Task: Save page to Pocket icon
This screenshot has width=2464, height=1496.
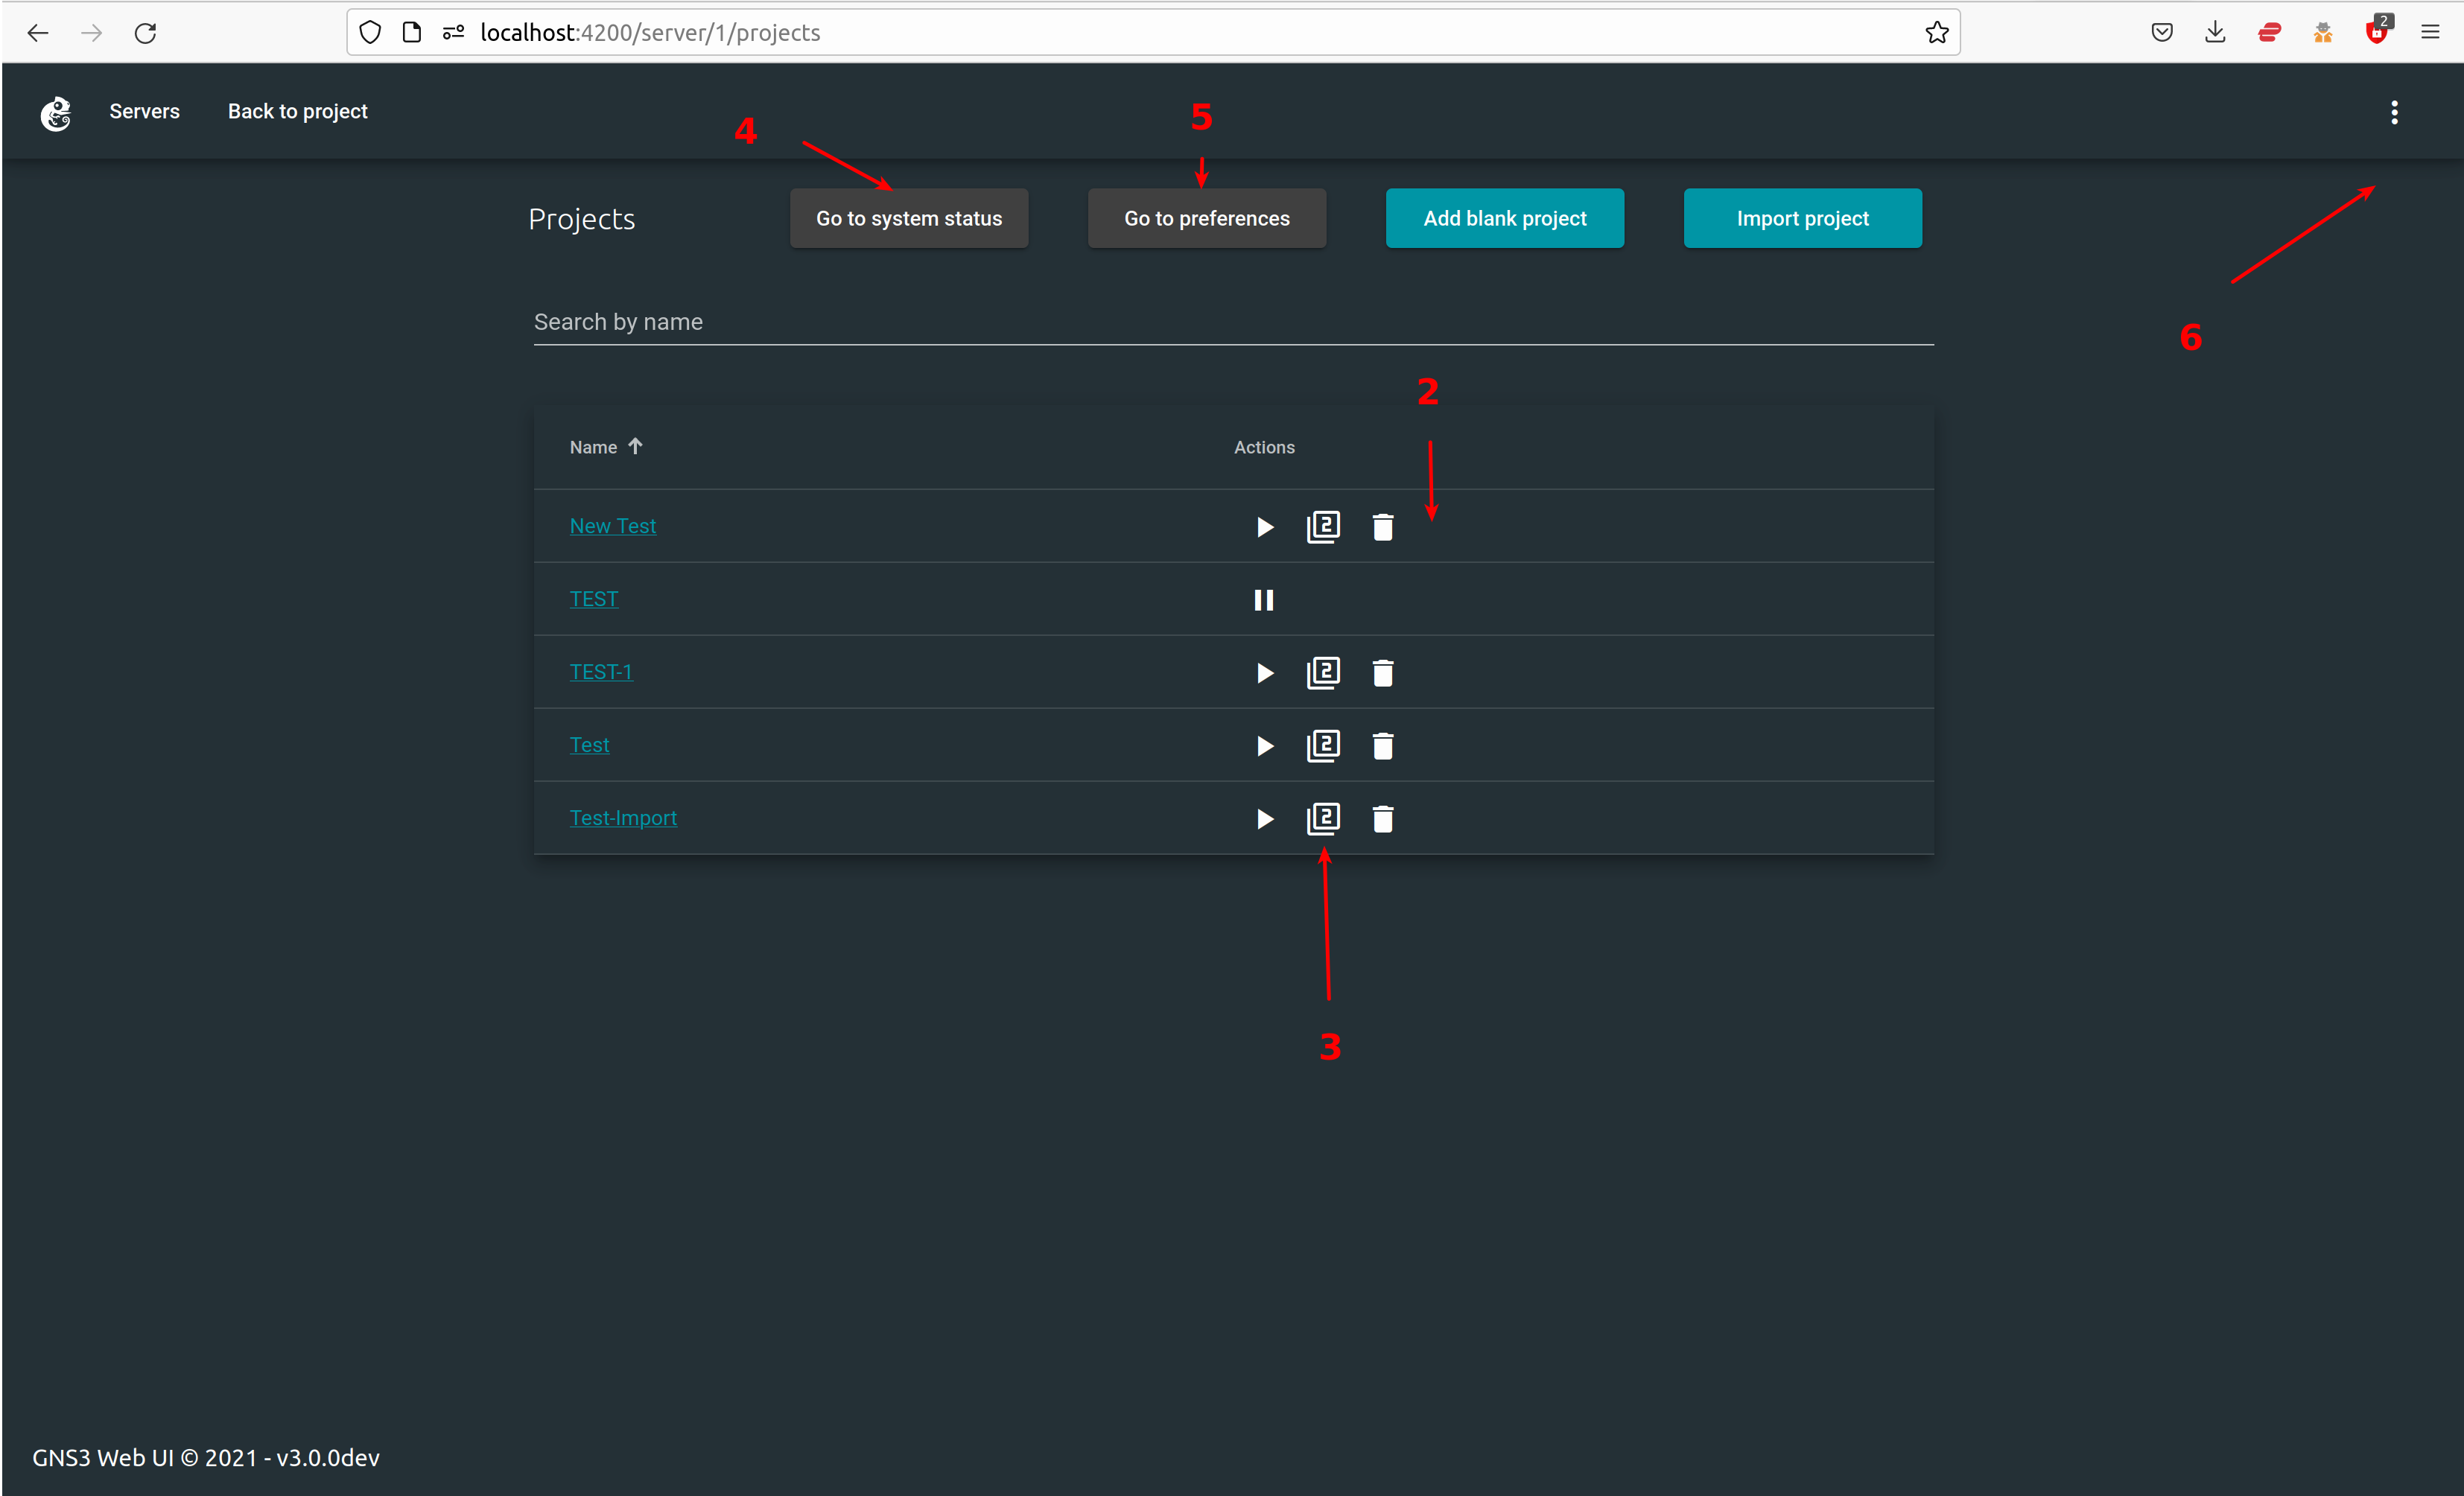Action: click(x=2162, y=33)
